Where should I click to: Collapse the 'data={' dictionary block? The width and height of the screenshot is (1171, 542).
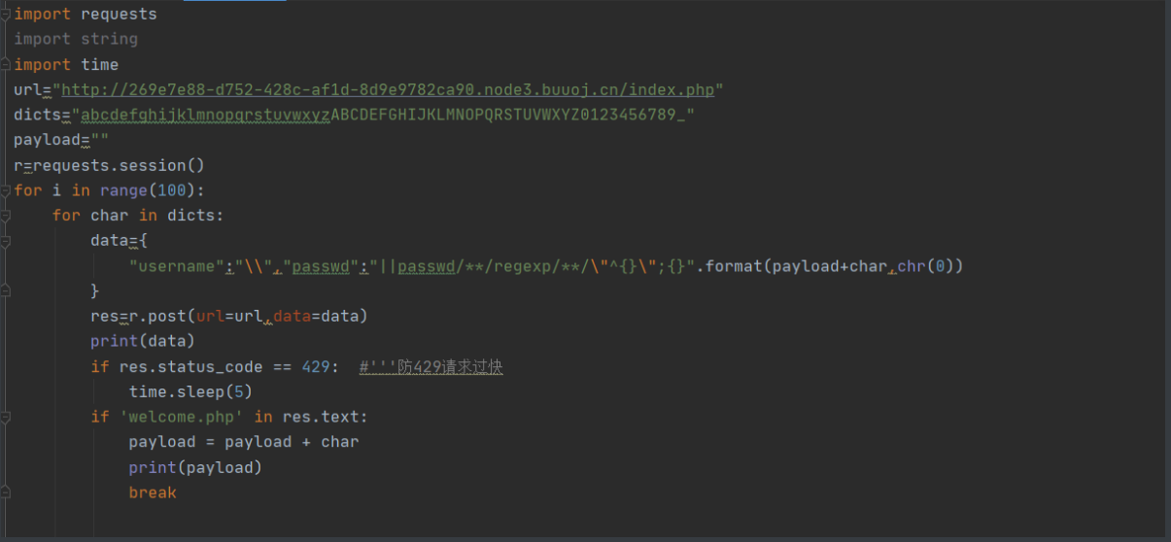click(x=6, y=241)
